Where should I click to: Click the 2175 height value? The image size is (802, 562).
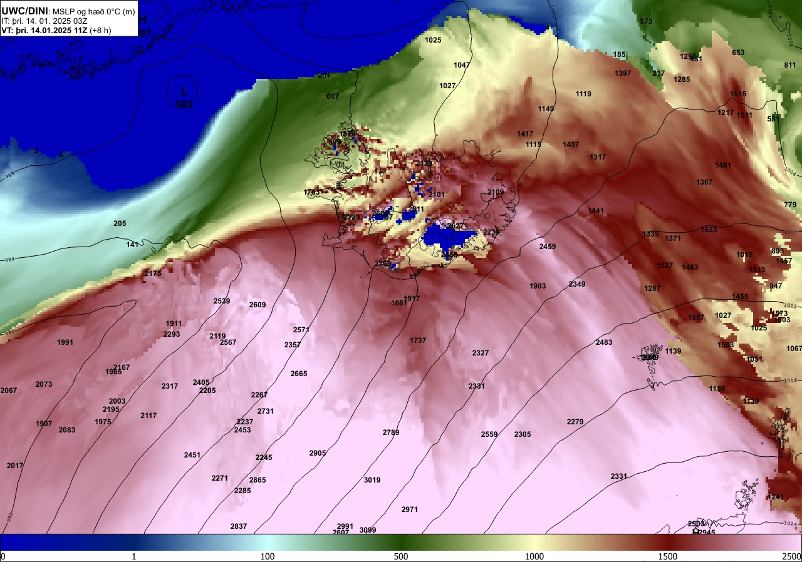[153, 273]
